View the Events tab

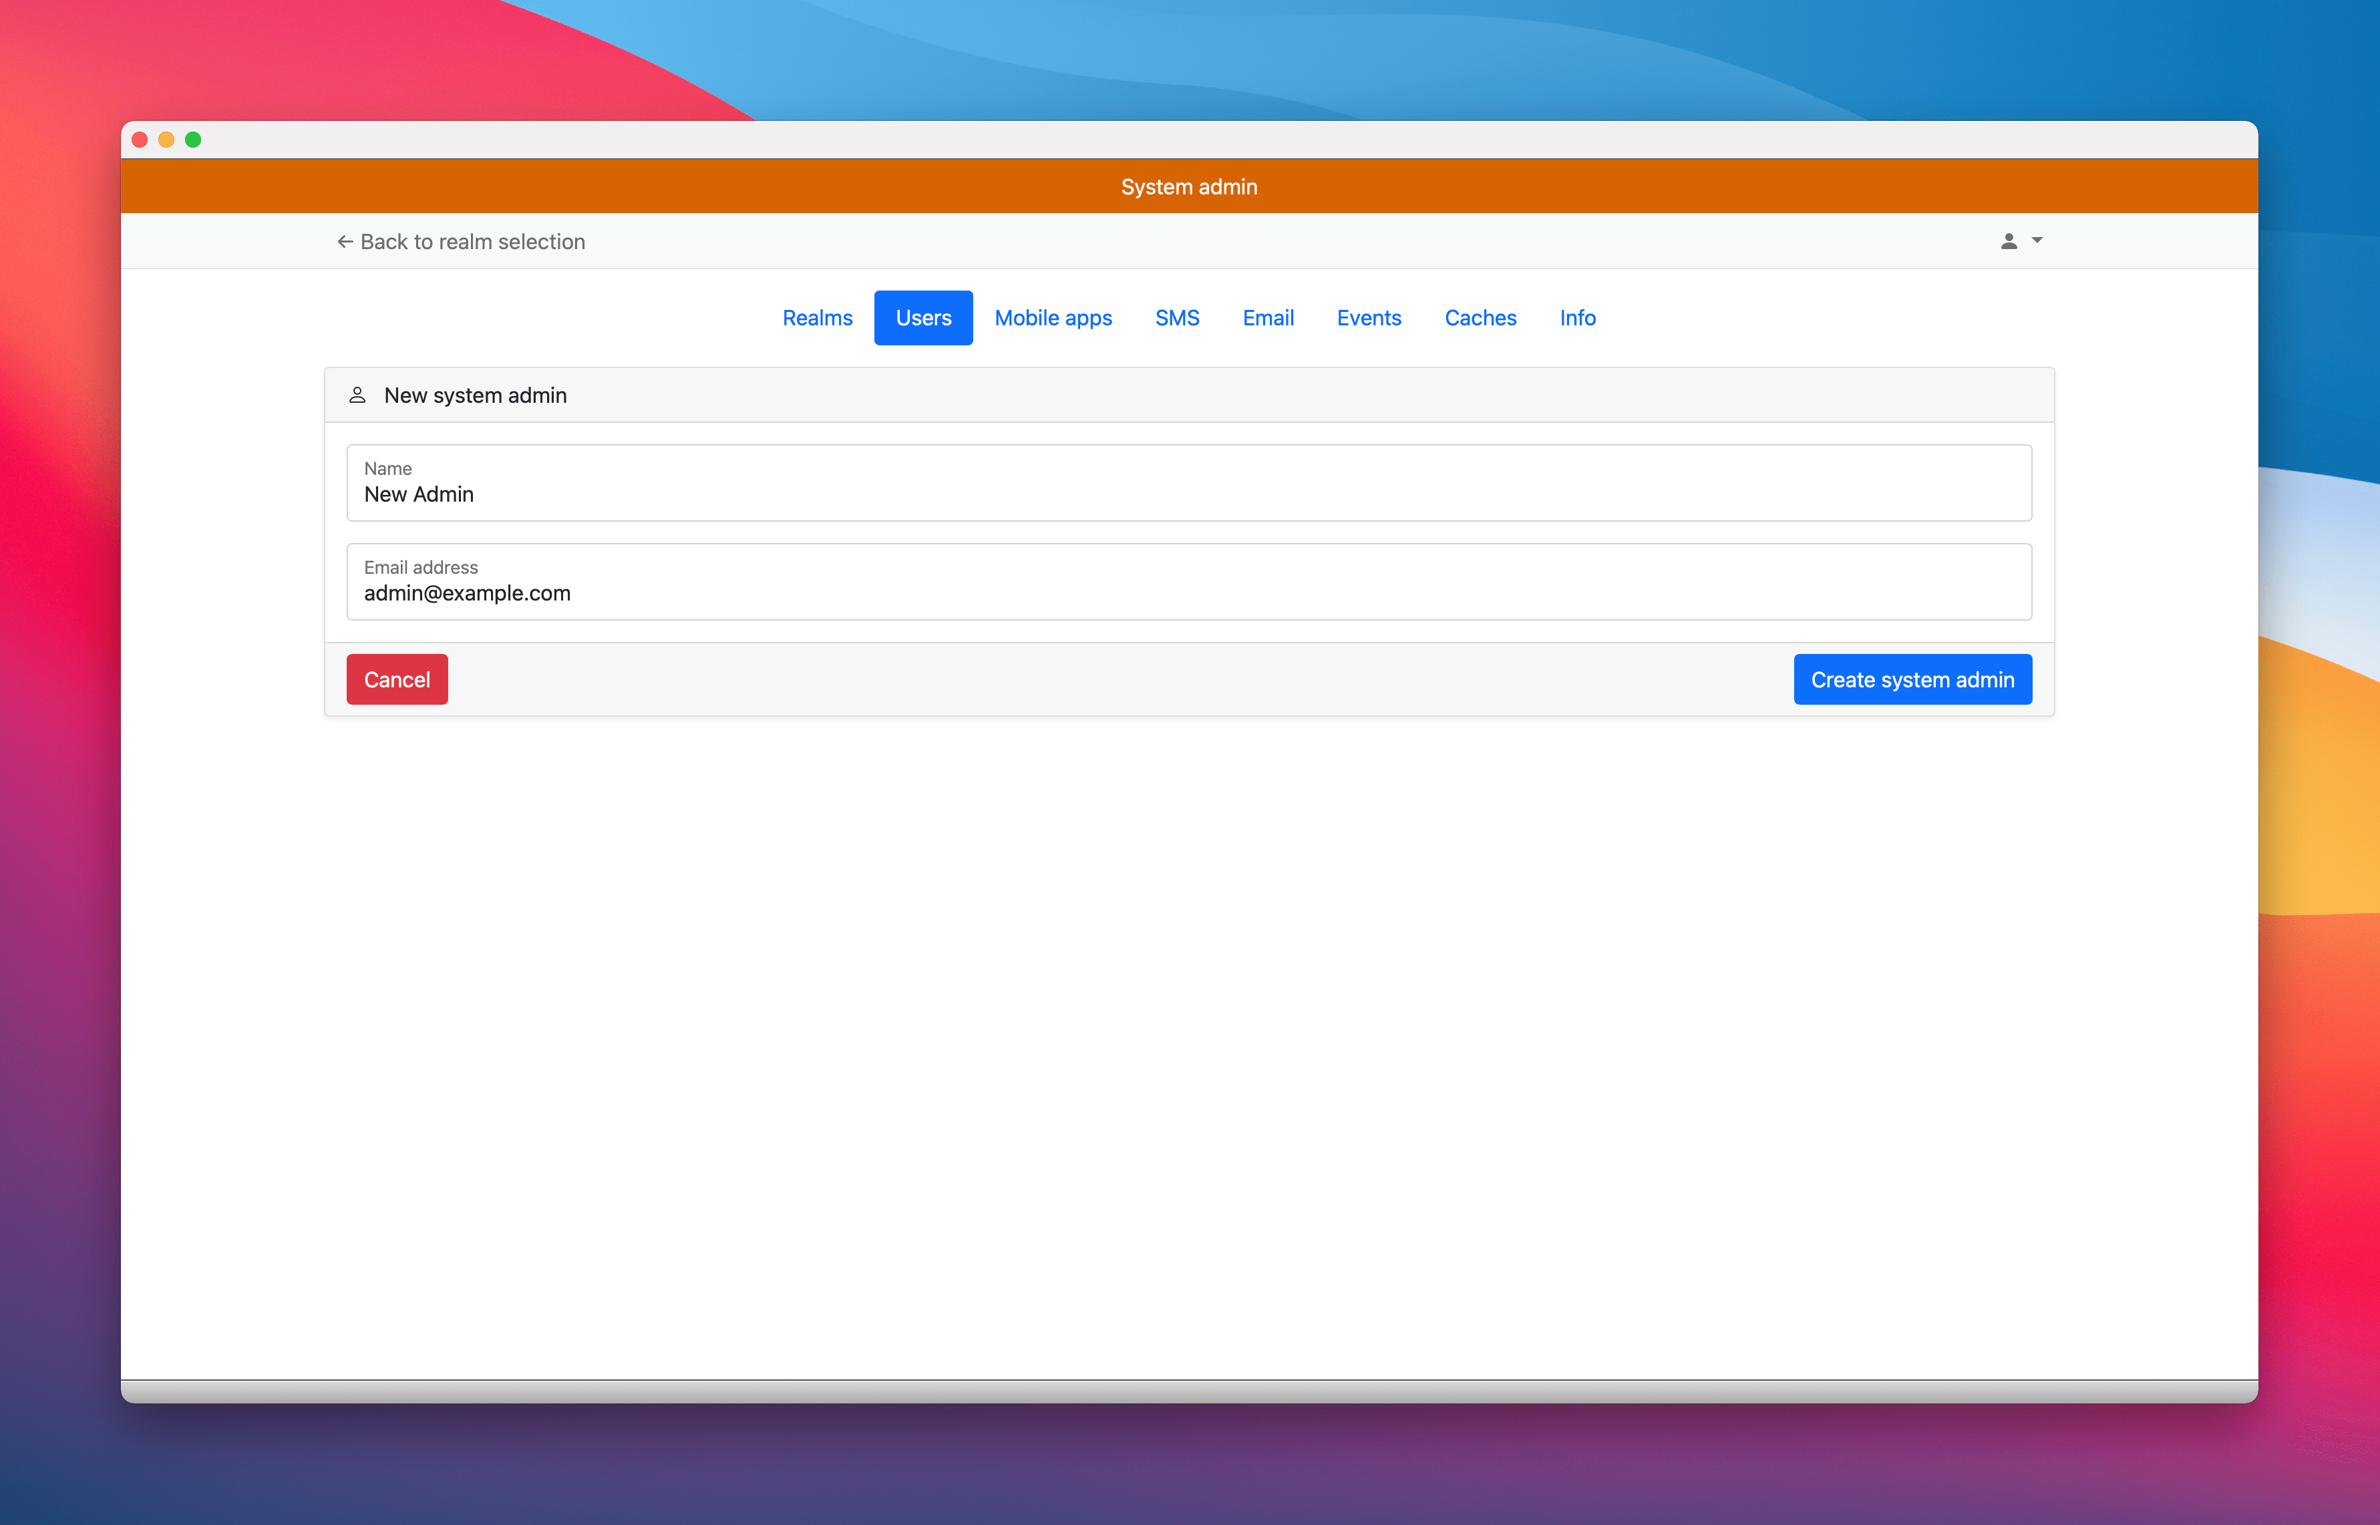[1368, 318]
